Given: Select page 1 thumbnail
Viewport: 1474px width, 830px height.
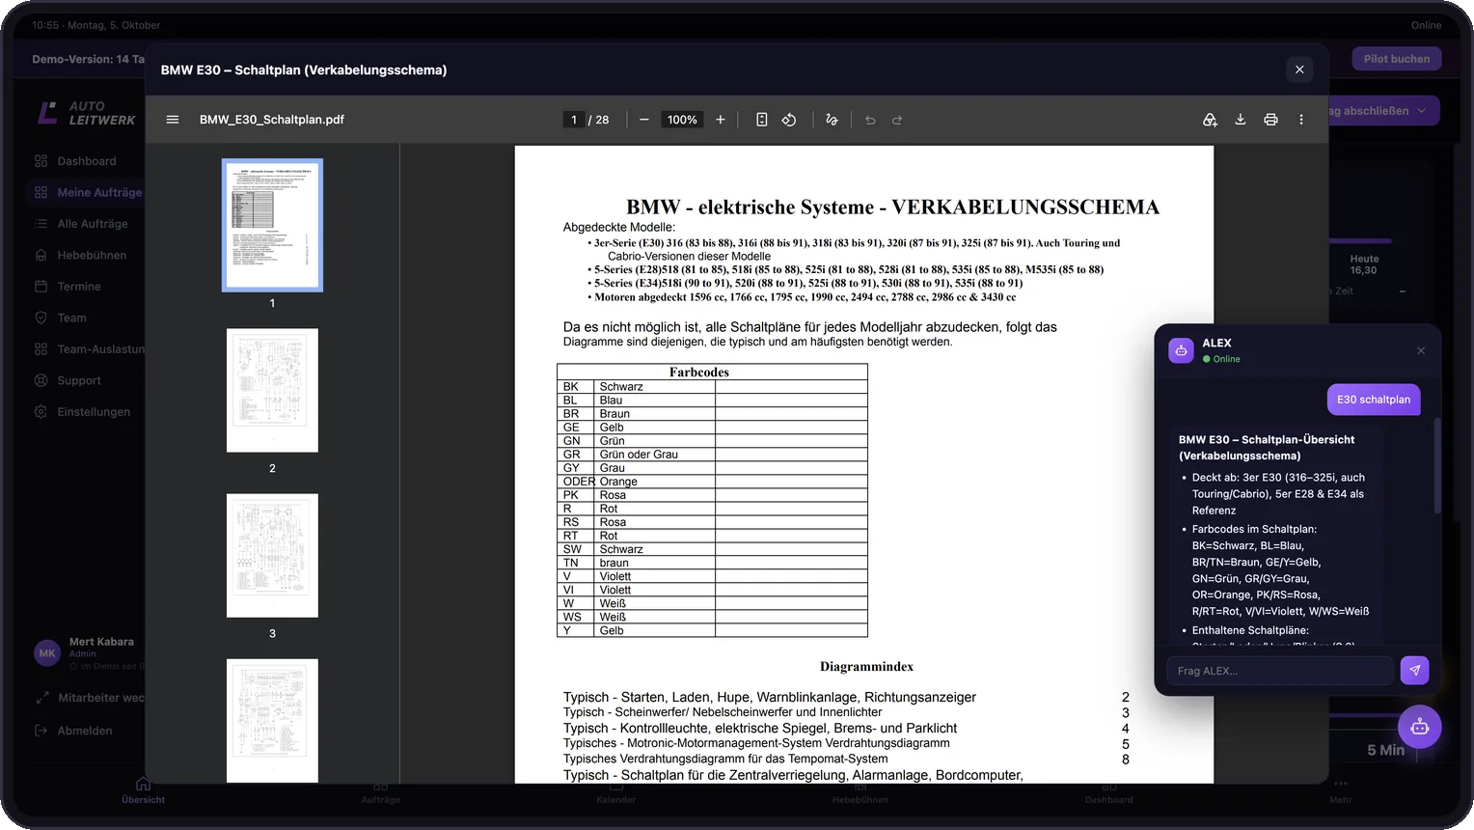Looking at the screenshot, I should coord(272,225).
